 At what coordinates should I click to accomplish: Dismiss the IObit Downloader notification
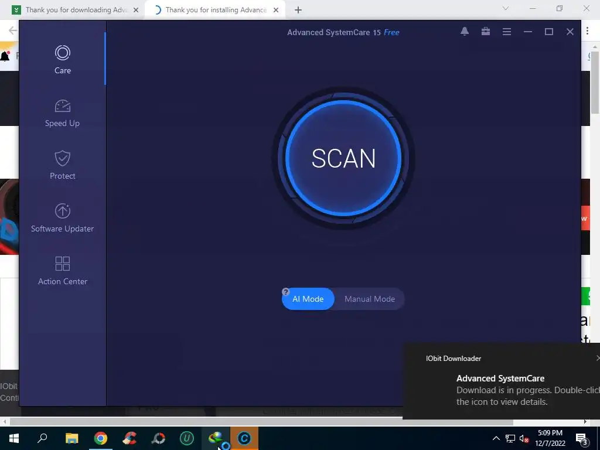[x=598, y=358]
